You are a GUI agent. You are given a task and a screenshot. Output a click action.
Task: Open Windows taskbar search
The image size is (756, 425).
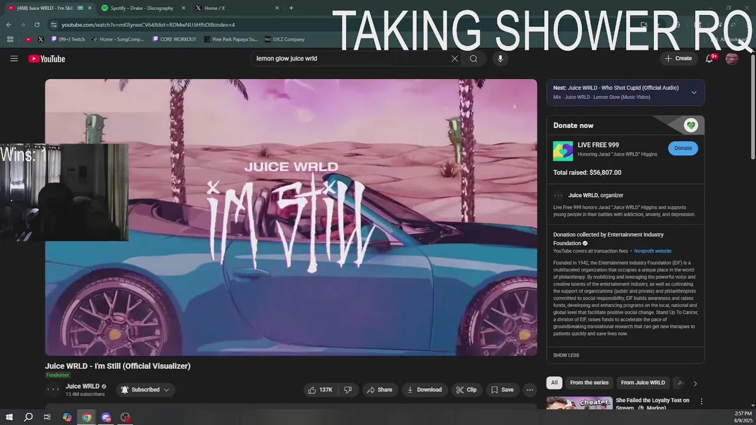click(x=28, y=417)
